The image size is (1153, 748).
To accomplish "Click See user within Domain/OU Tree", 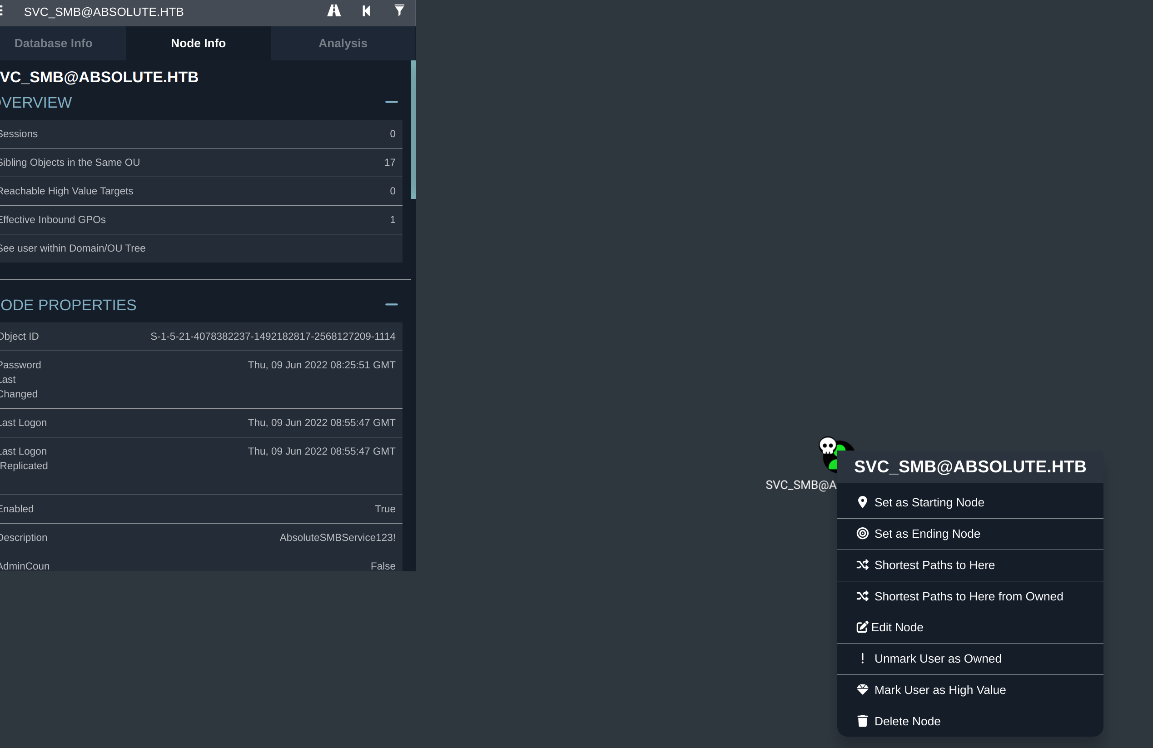I will click(x=73, y=248).
